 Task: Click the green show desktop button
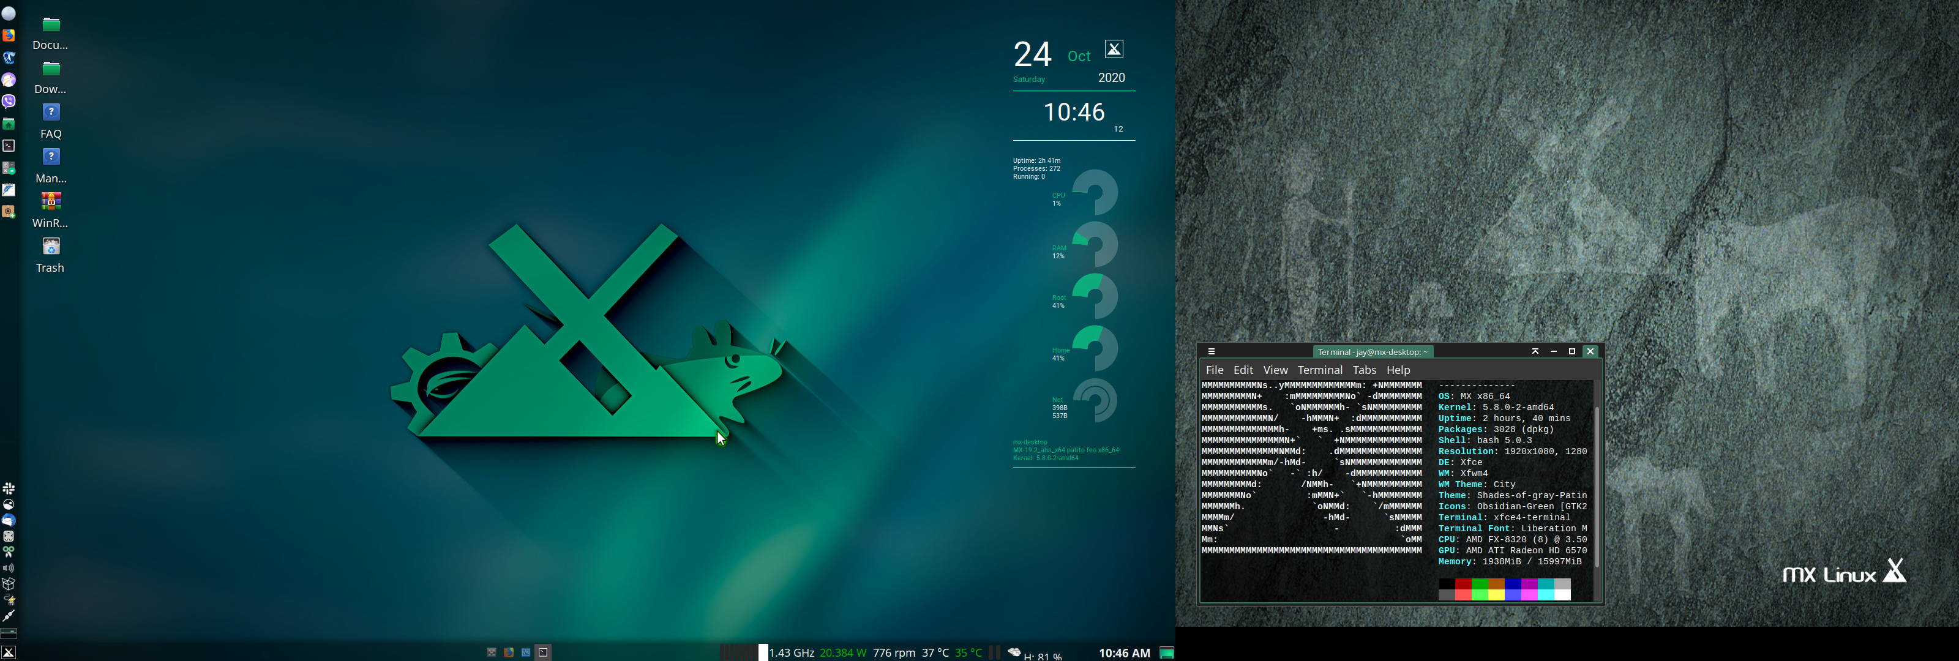(x=1167, y=652)
